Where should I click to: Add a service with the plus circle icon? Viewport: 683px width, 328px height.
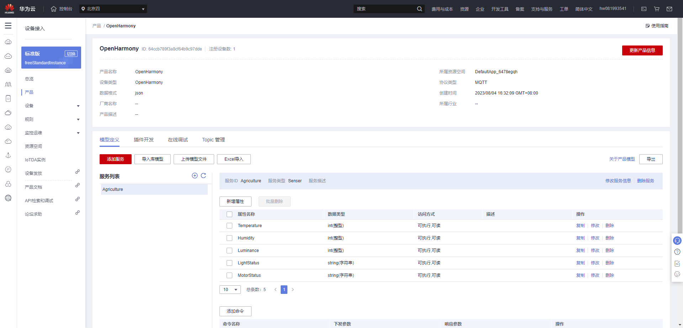pyautogui.click(x=195, y=176)
